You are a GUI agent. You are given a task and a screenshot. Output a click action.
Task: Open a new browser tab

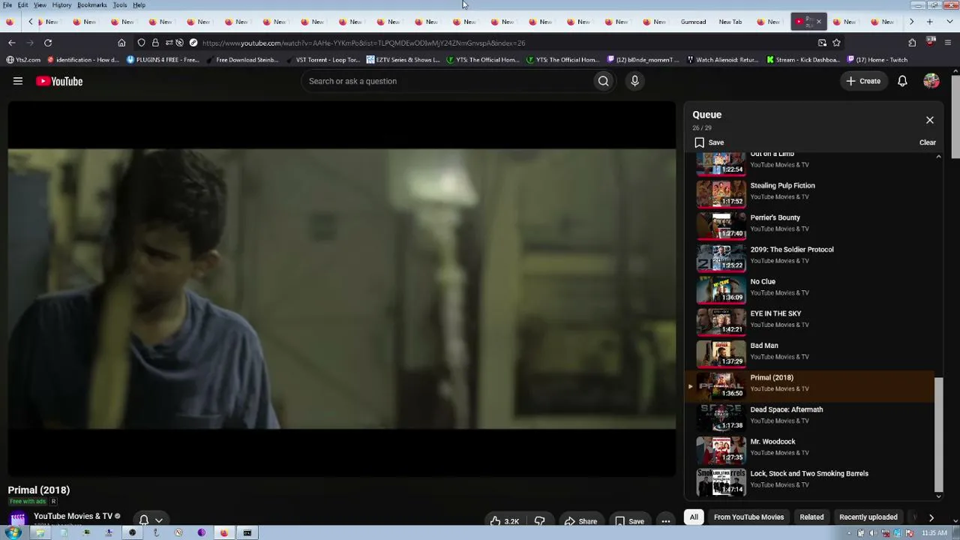(929, 22)
